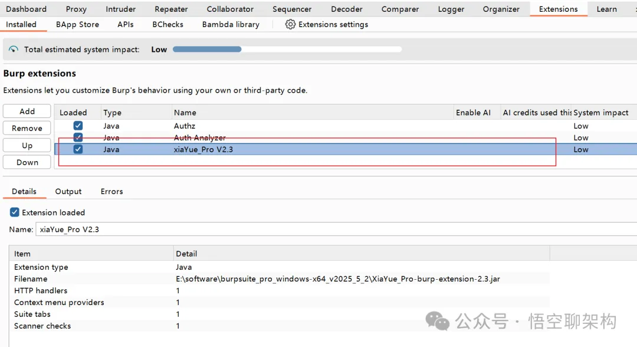Uncheck the xiaYue_Pro V2.3 Loaded checkbox

pyautogui.click(x=78, y=149)
